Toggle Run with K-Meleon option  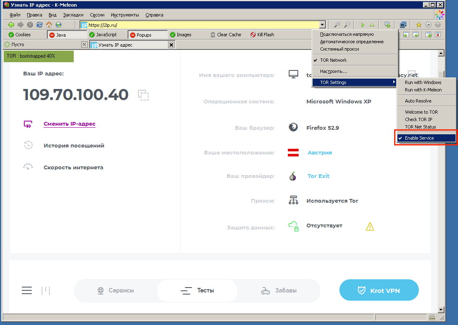(x=426, y=90)
